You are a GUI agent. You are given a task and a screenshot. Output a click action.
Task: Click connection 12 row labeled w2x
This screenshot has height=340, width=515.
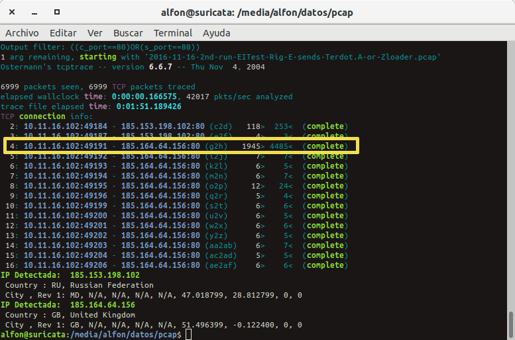tap(177, 226)
